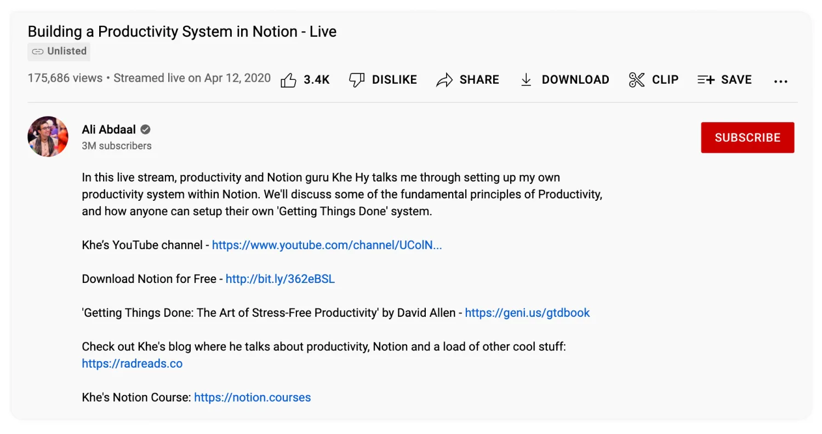Click the 3.4K likes count
Image resolution: width=822 pixels, height=434 pixels.
point(317,80)
